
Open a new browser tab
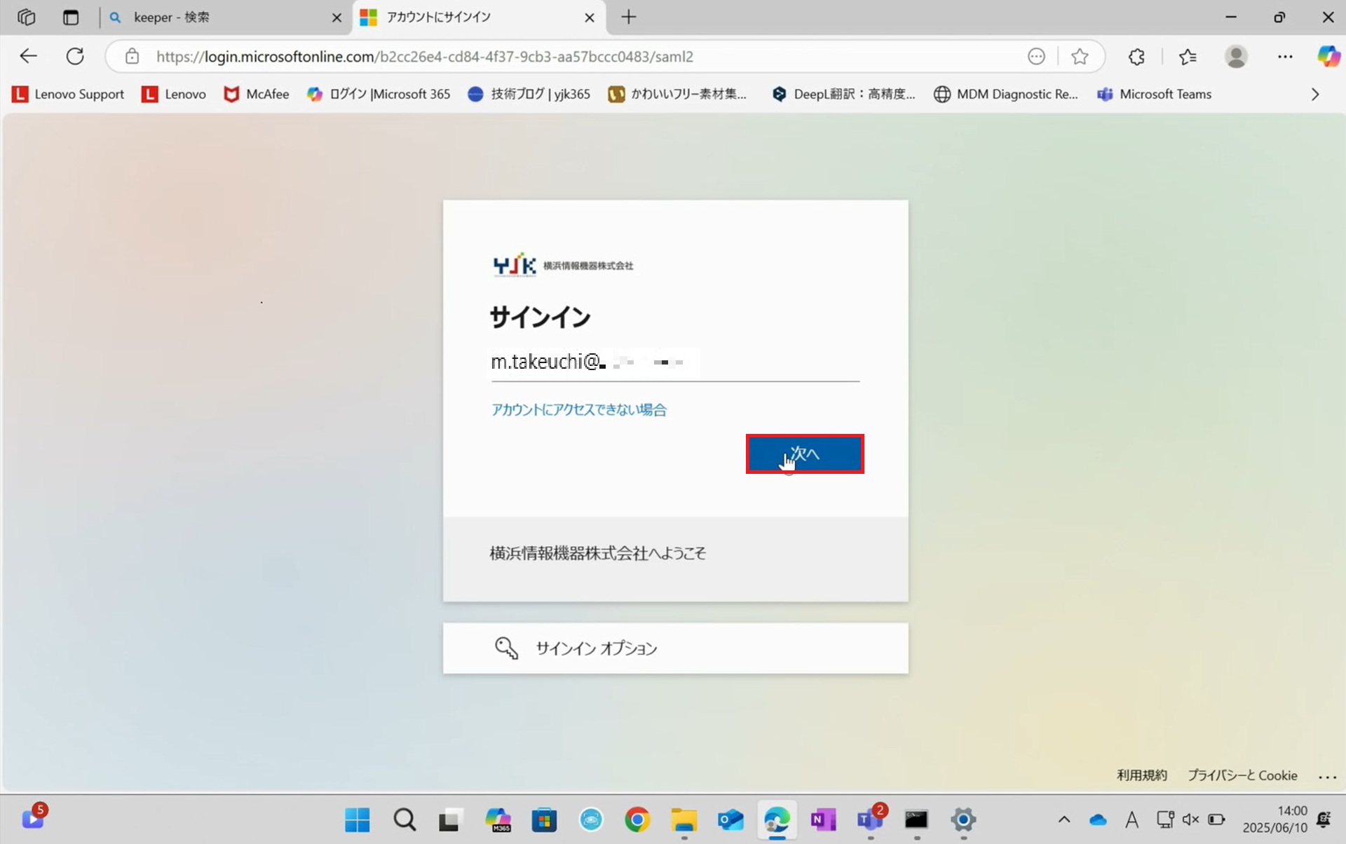(629, 18)
